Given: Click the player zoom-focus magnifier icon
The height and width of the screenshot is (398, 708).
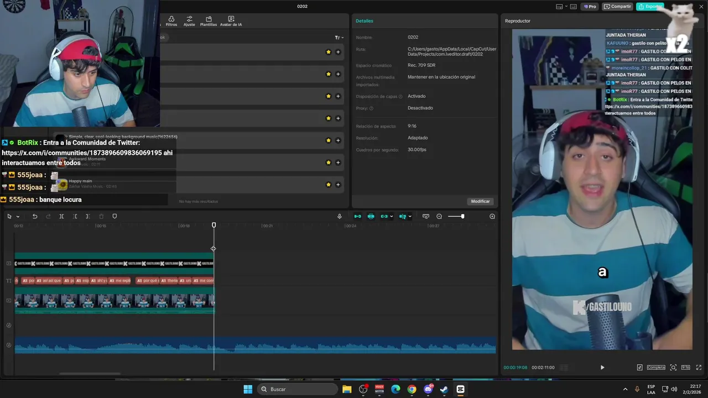Looking at the screenshot, I should pos(673,368).
